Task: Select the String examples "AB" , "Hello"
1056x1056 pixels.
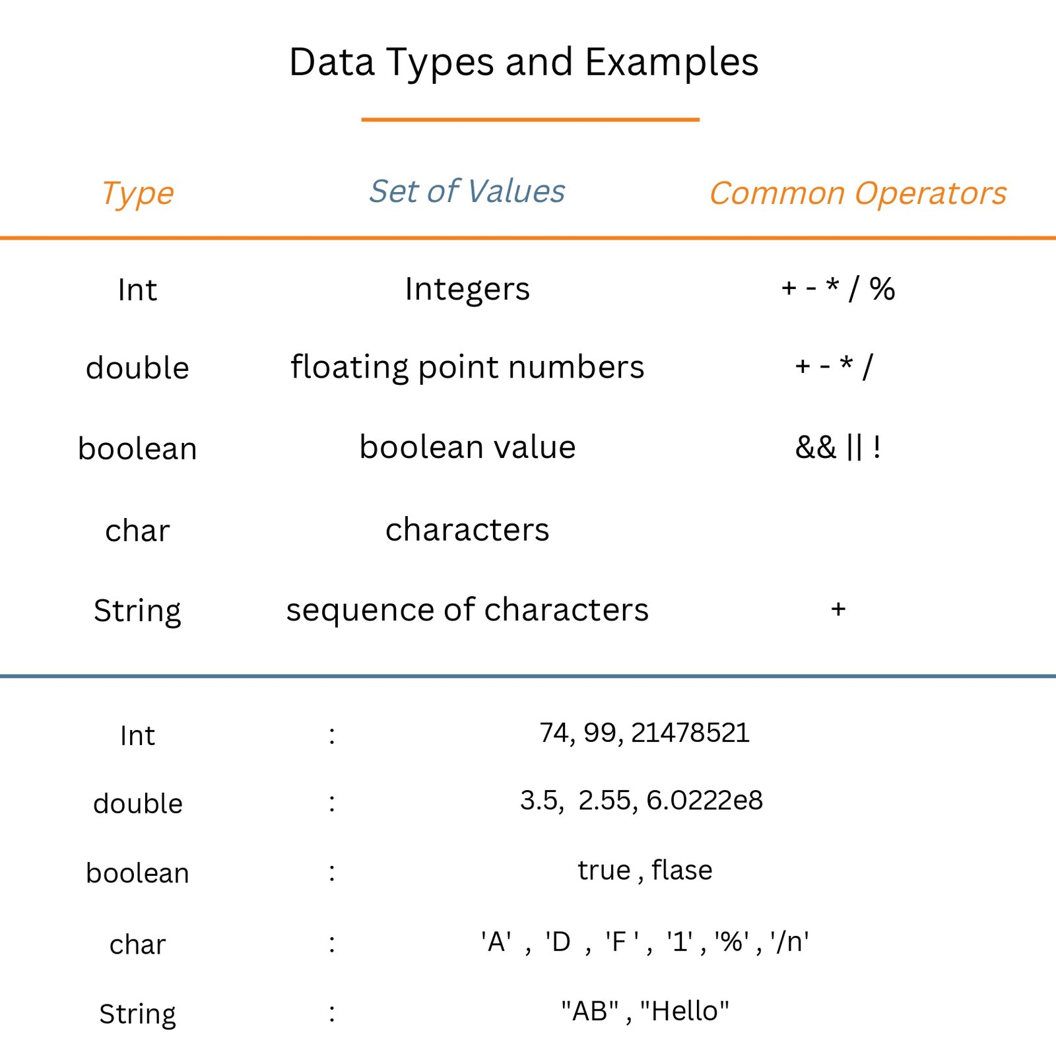Action: click(645, 1011)
